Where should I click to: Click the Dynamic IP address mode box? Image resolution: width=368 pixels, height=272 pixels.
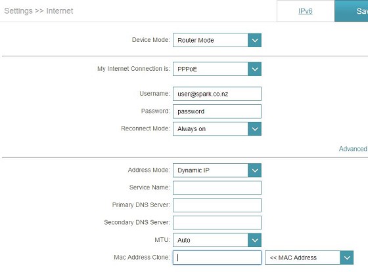click(217, 170)
